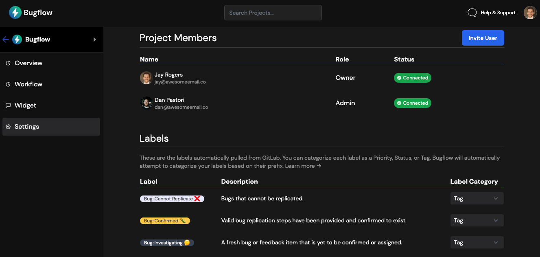540x257 pixels.
Task: Select the Settings menu item
Action: (x=51, y=127)
